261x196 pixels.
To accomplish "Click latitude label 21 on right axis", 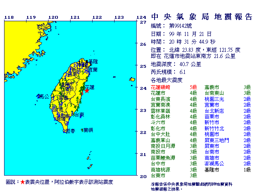I will (143, 154).
